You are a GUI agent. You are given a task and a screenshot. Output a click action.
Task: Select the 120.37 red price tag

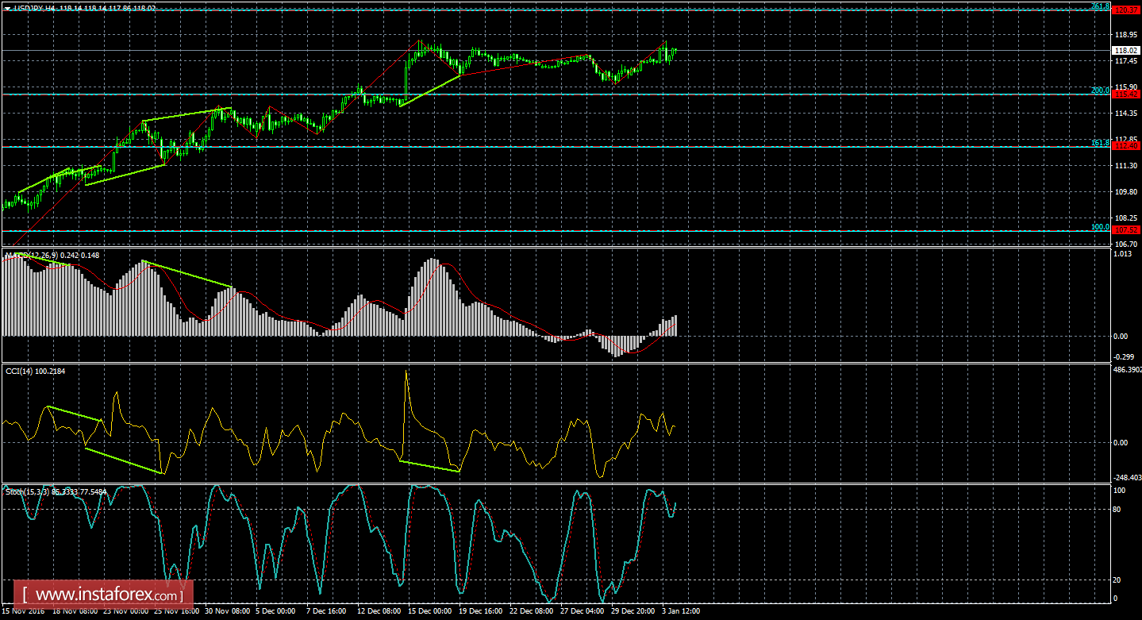[1125, 10]
